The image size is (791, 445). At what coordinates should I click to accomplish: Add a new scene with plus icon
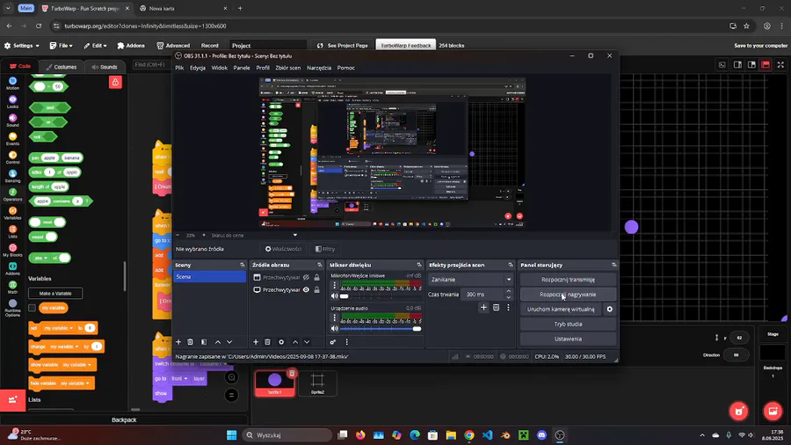coord(178,342)
